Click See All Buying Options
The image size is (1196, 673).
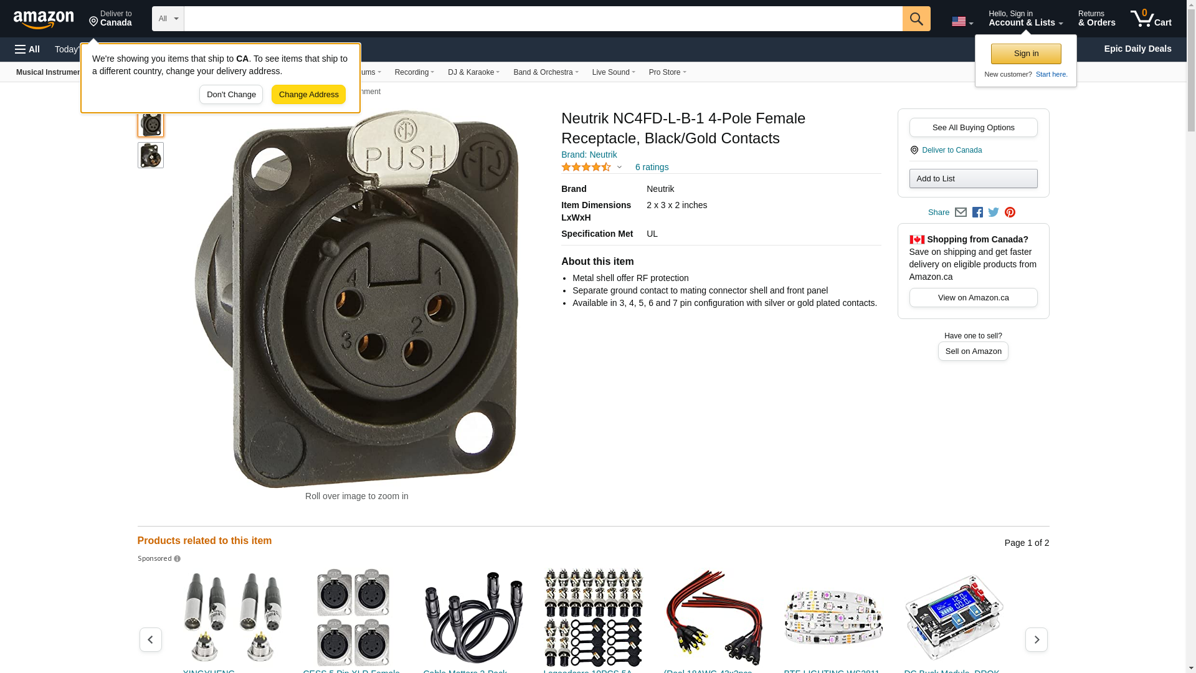coord(973,128)
